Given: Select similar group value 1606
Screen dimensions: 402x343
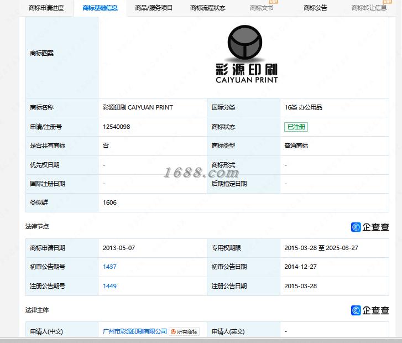Looking at the screenshot, I should tap(109, 202).
